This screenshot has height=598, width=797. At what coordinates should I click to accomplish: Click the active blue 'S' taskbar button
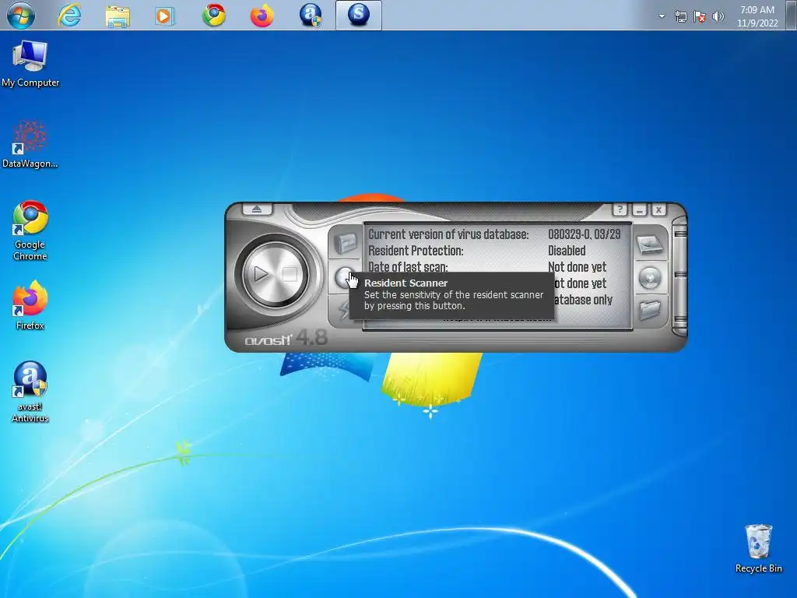(358, 16)
